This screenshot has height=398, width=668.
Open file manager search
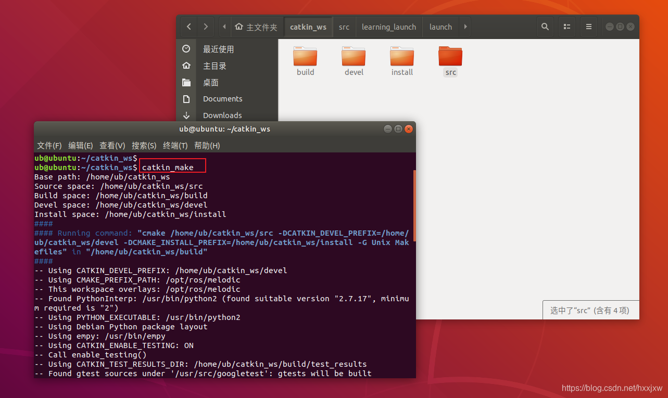tap(545, 27)
